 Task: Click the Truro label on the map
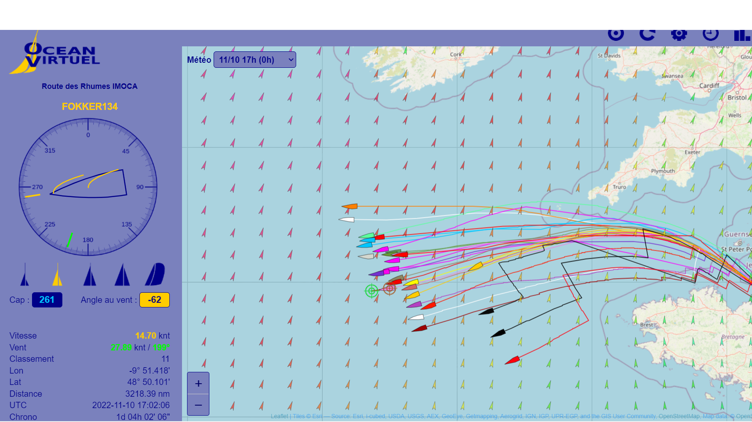click(619, 187)
